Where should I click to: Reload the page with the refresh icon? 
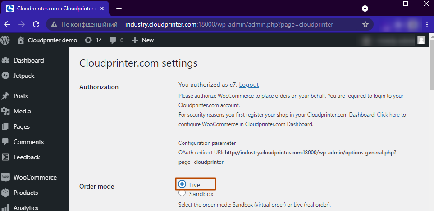[36, 24]
